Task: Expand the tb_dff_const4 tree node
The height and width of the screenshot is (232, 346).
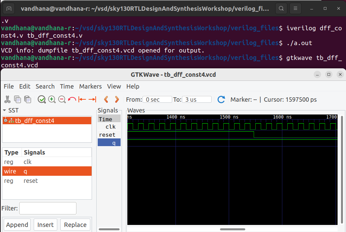Action: coord(5,120)
